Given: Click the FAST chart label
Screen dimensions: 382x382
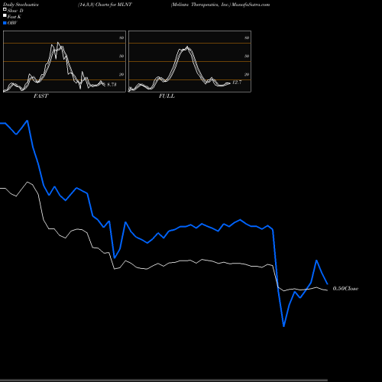Looking at the screenshot, I should [x=40, y=96].
